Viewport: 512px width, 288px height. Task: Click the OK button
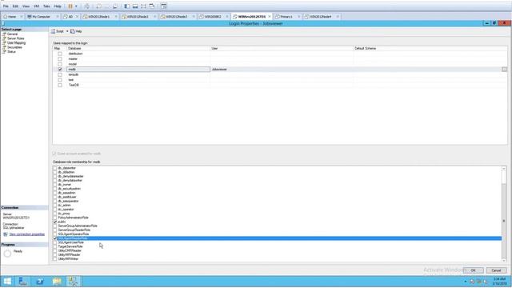[x=473, y=270]
